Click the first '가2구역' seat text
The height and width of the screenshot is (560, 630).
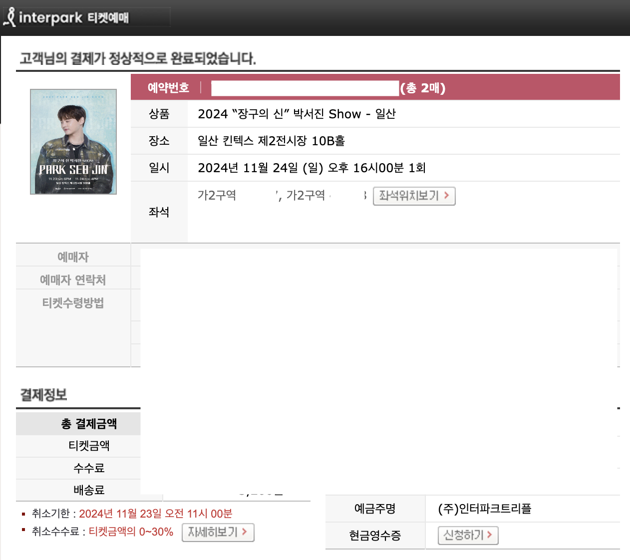coord(217,195)
